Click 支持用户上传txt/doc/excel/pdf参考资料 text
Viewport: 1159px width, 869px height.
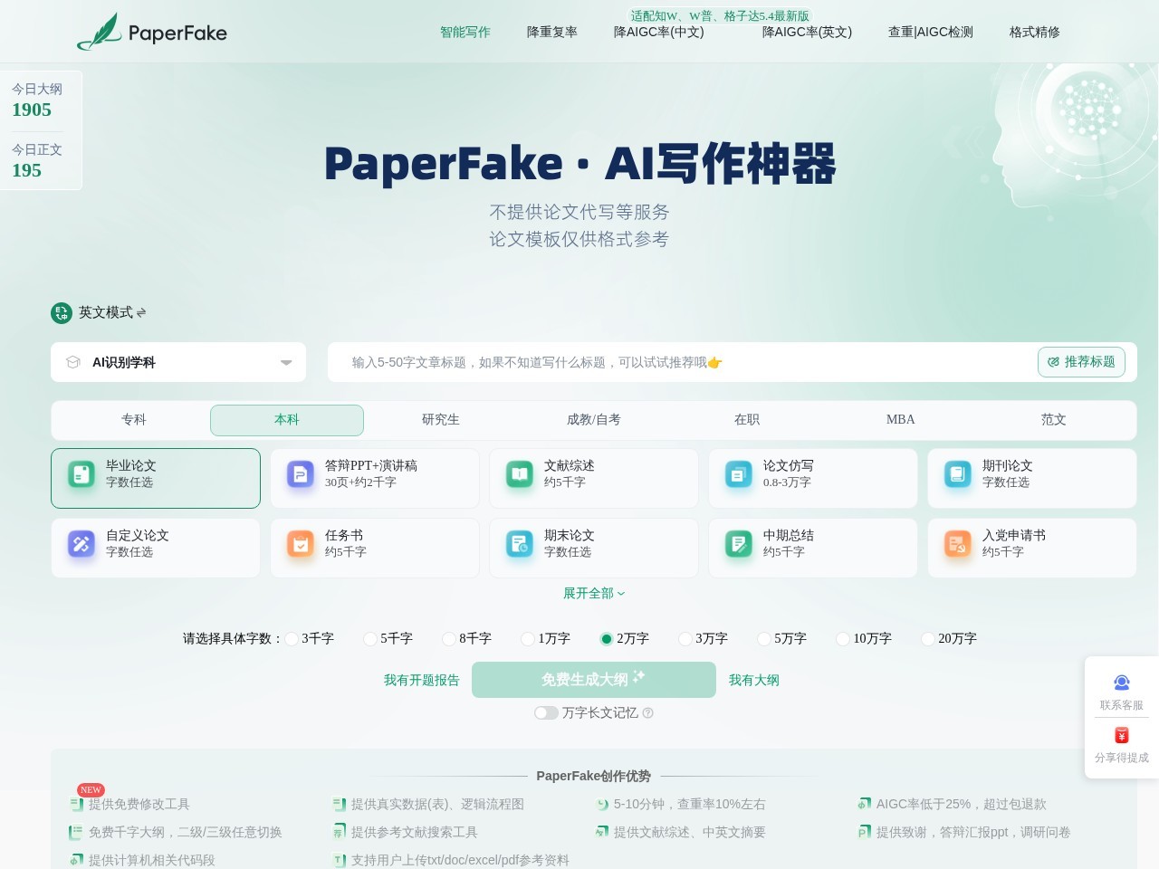460,860
